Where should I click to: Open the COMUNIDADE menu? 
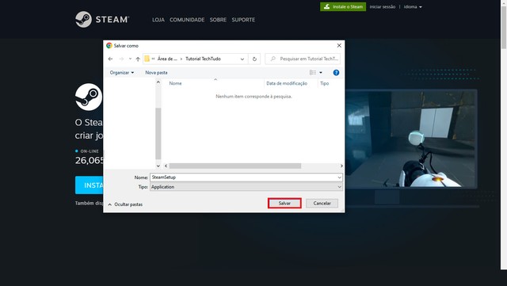click(x=187, y=20)
